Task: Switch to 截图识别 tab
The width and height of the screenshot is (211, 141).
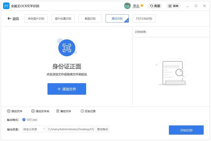Action: coord(90,18)
